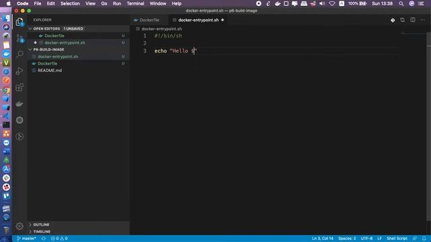Open the Window menu
Viewport: 431px width, 242px height.
coord(158,3)
